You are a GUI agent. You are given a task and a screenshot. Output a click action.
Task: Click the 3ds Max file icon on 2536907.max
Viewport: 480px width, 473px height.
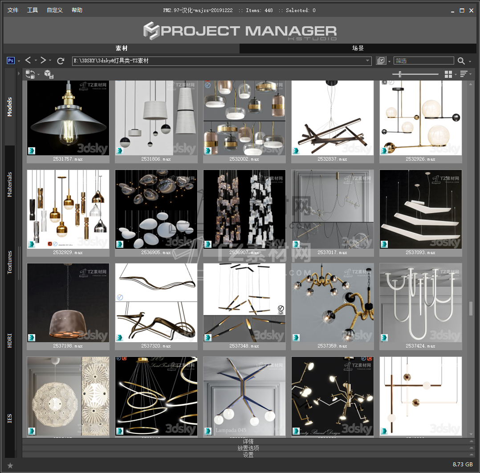(x=208, y=244)
